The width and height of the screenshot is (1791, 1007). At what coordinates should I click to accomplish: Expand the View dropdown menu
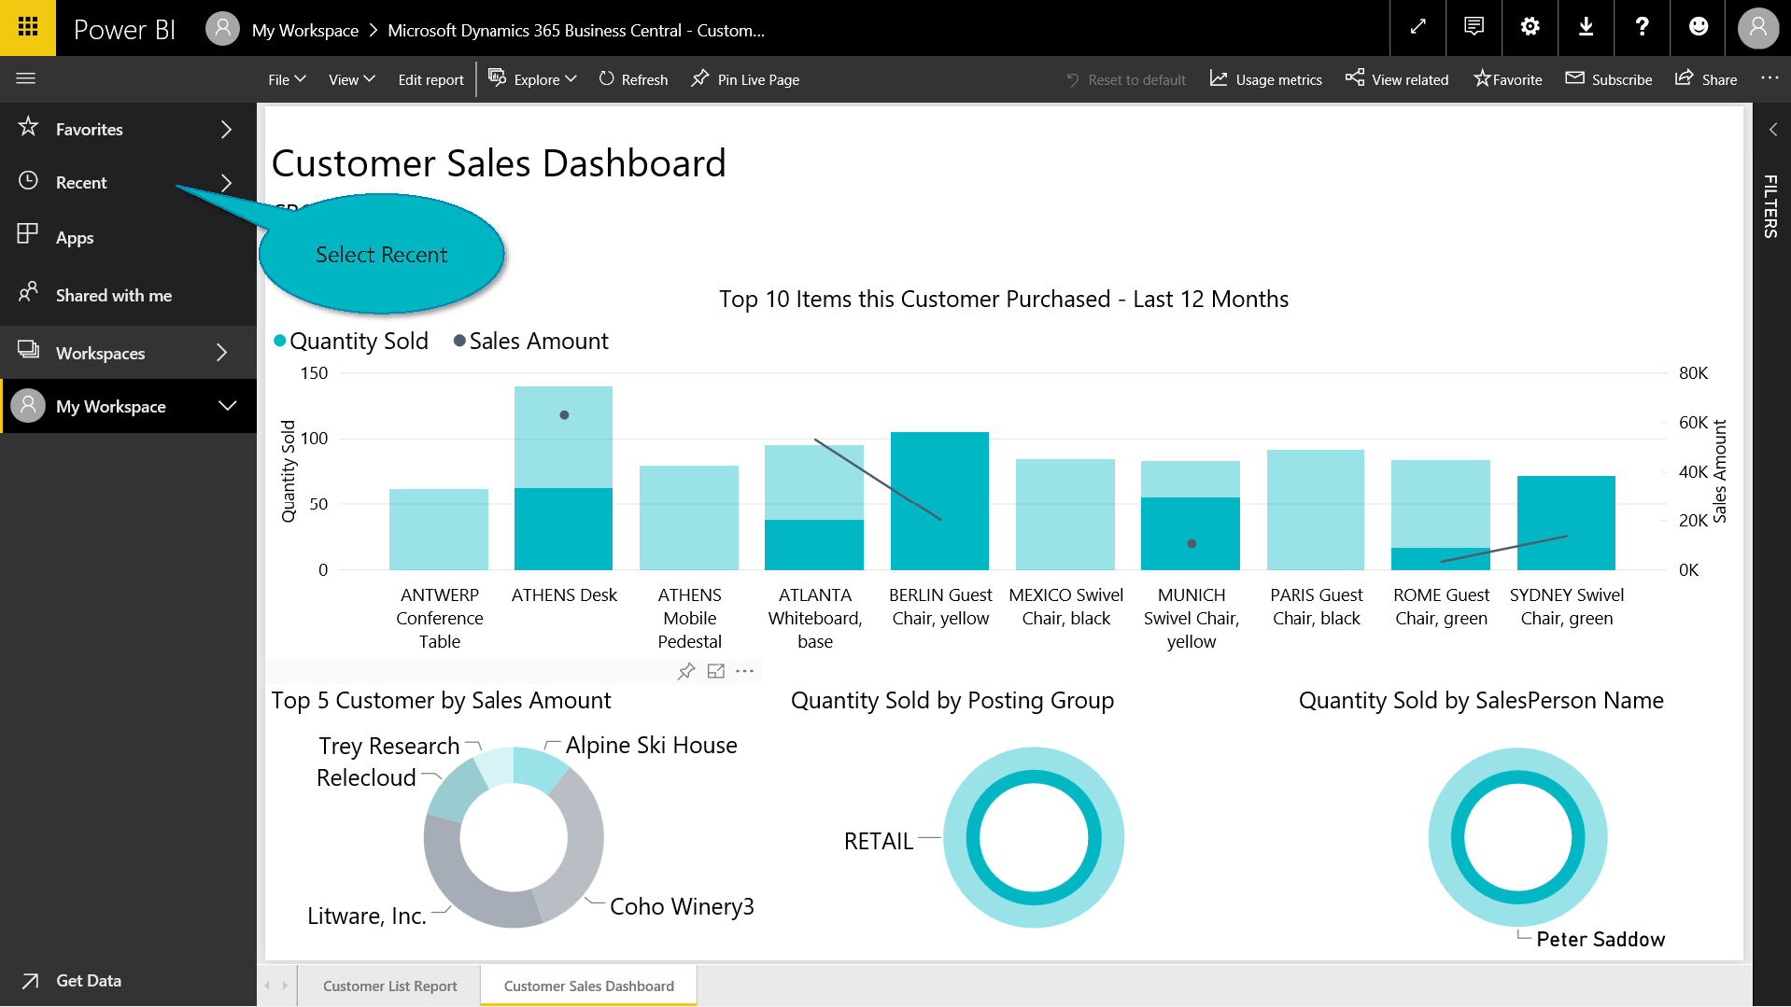351,79
